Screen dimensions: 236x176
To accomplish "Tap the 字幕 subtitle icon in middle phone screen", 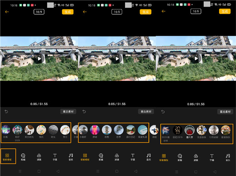I will coord(133,157).
